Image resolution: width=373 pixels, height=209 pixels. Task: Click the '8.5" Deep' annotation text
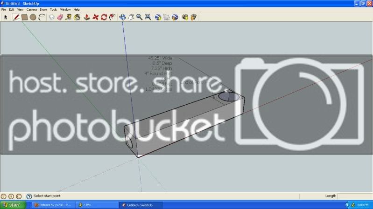[162, 63]
